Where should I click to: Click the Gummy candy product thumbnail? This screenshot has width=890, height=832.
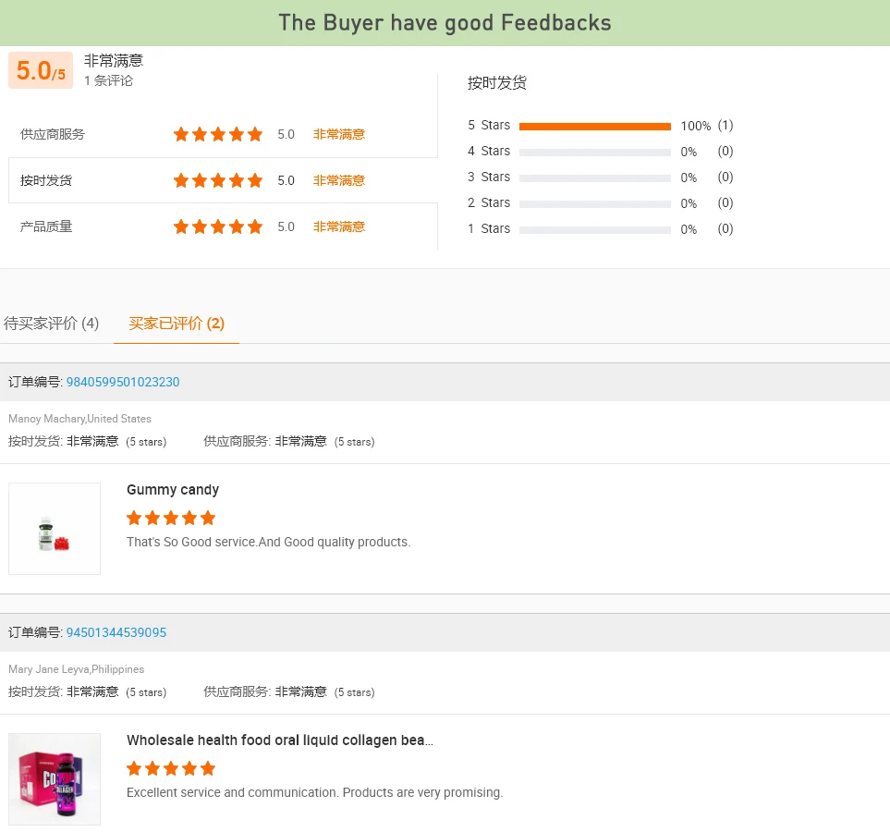point(55,529)
